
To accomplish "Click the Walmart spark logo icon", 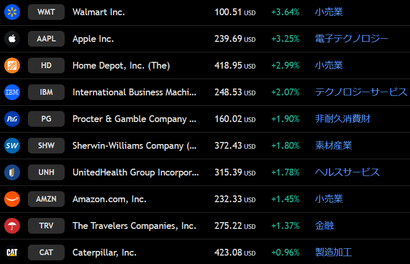I will pos(12,12).
